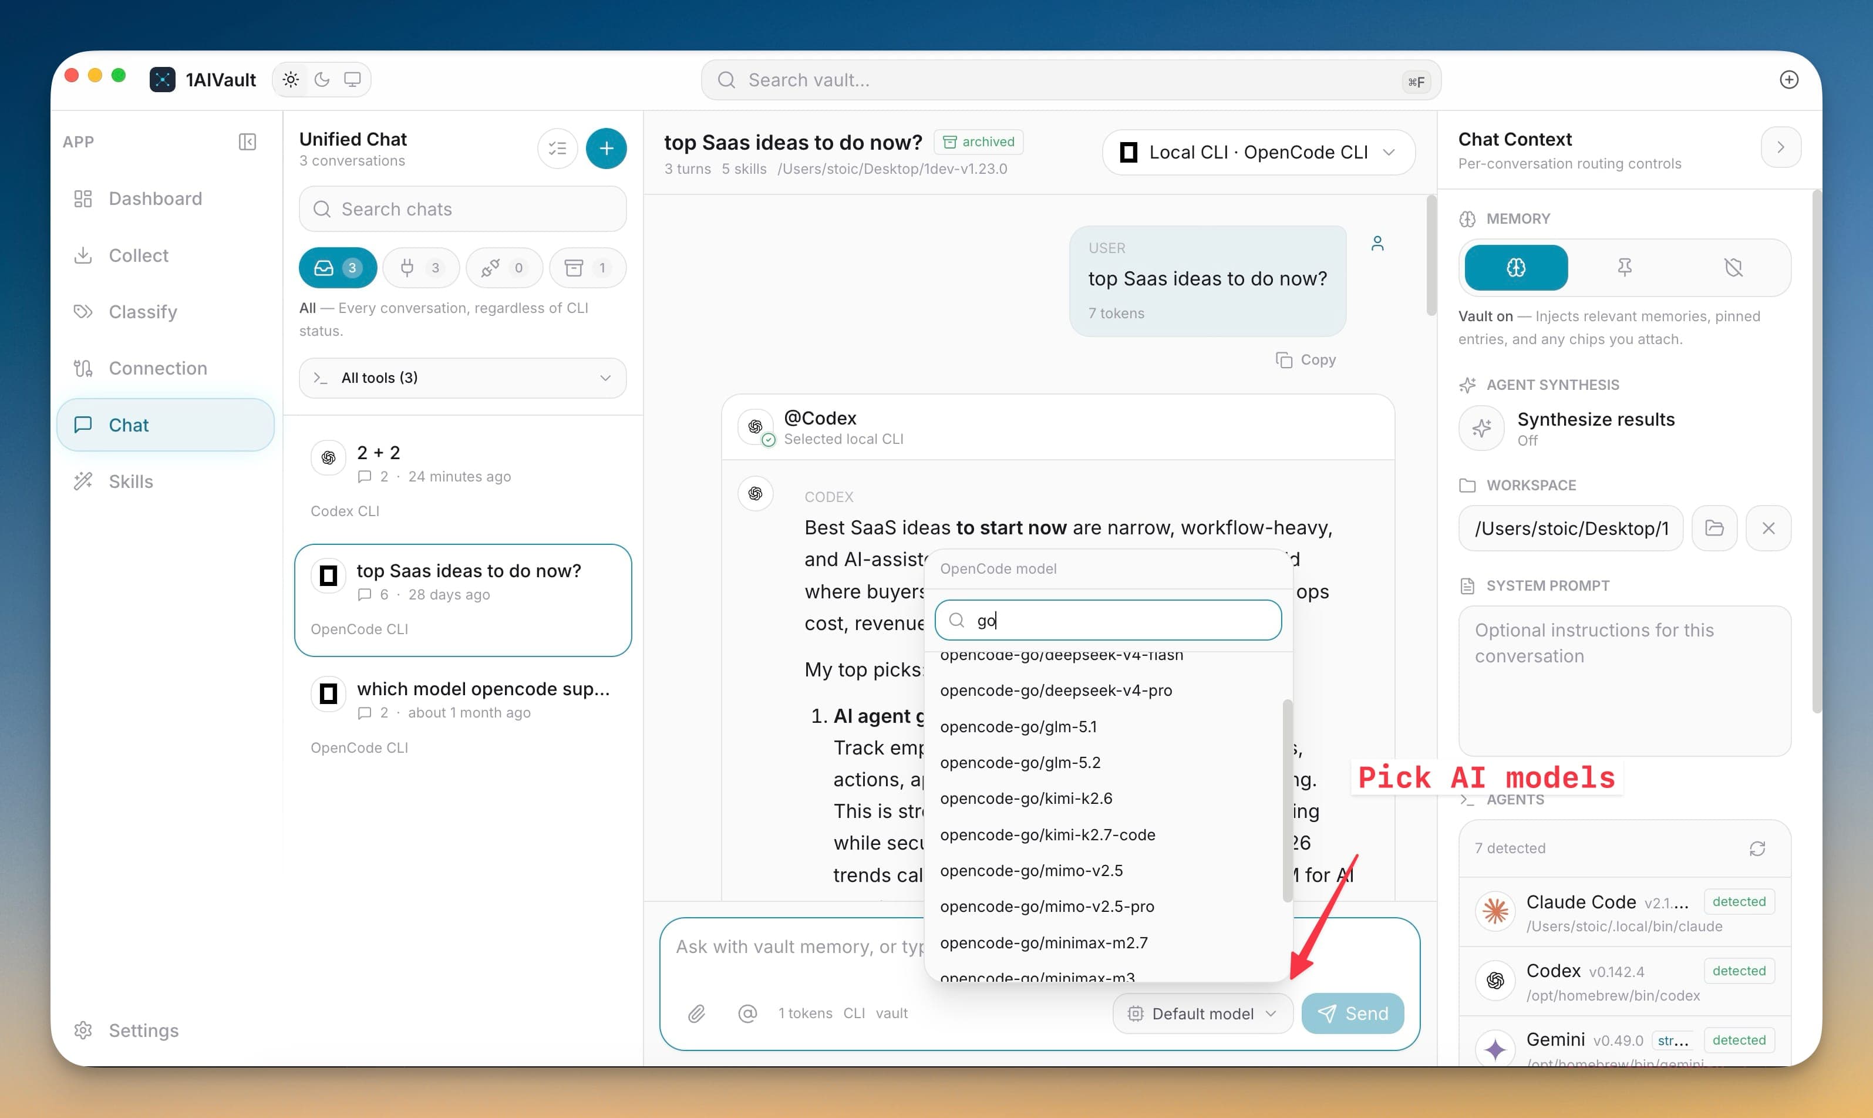
Task: Click the attach file paperclip icon
Action: (696, 1014)
